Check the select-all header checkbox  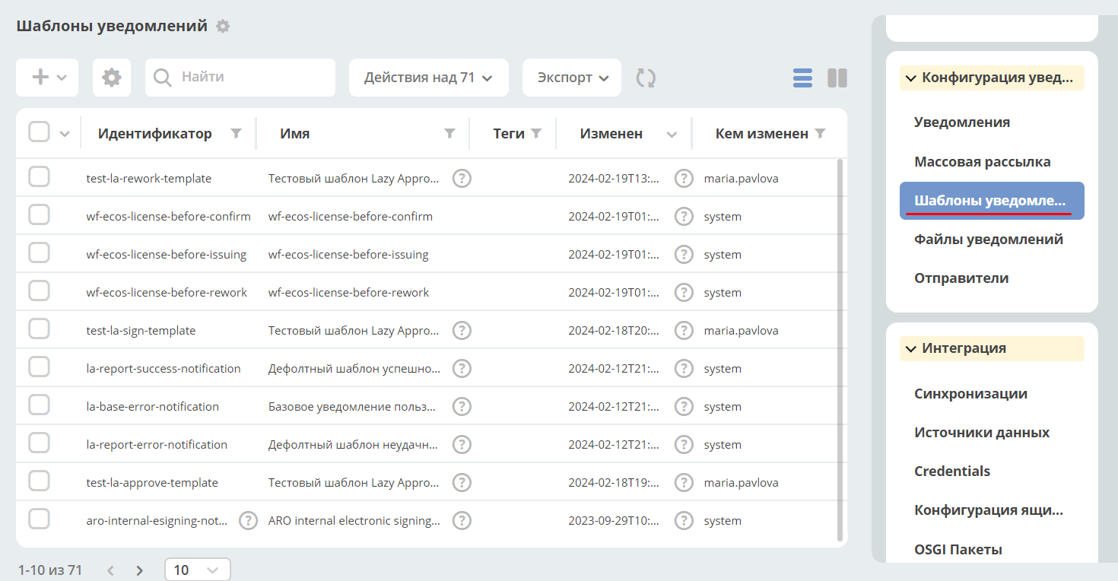[40, 132]
